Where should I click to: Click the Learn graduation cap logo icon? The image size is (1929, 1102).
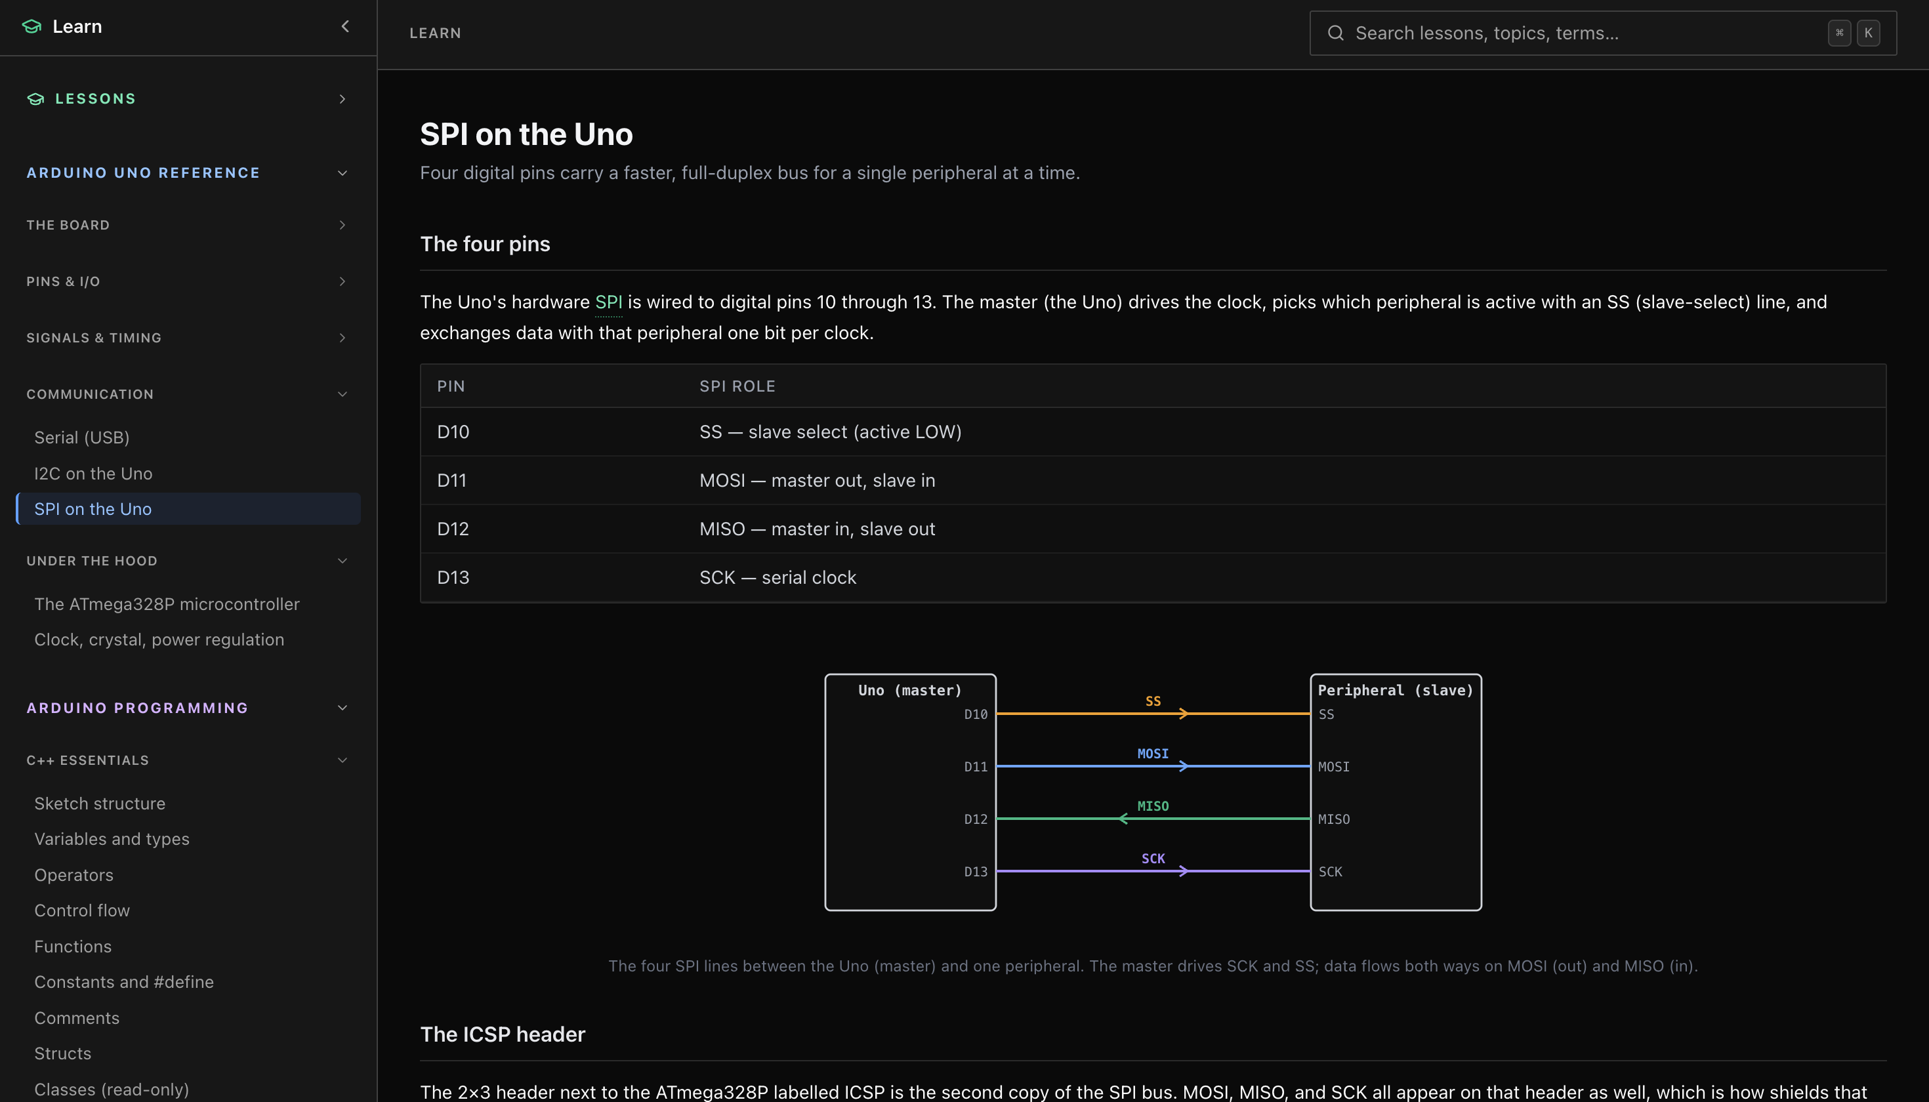[x=31, y=26]
